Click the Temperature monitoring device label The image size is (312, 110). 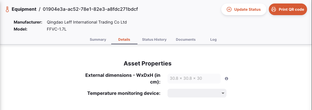point(124,93)
